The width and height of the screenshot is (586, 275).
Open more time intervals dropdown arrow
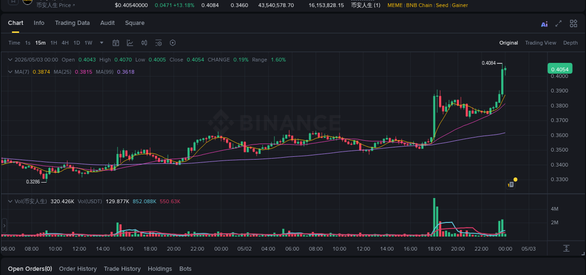tap(102, 43)
